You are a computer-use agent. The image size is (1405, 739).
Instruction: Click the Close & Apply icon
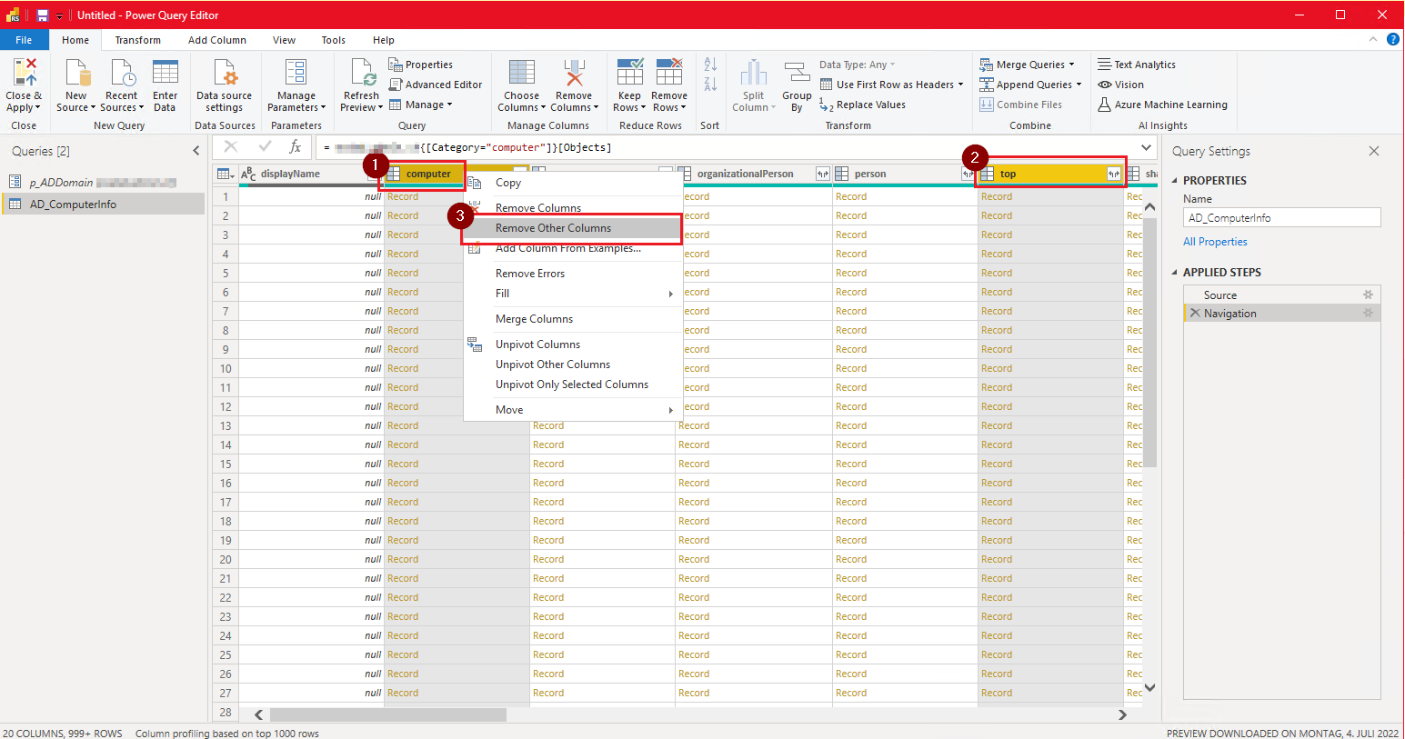25,72
